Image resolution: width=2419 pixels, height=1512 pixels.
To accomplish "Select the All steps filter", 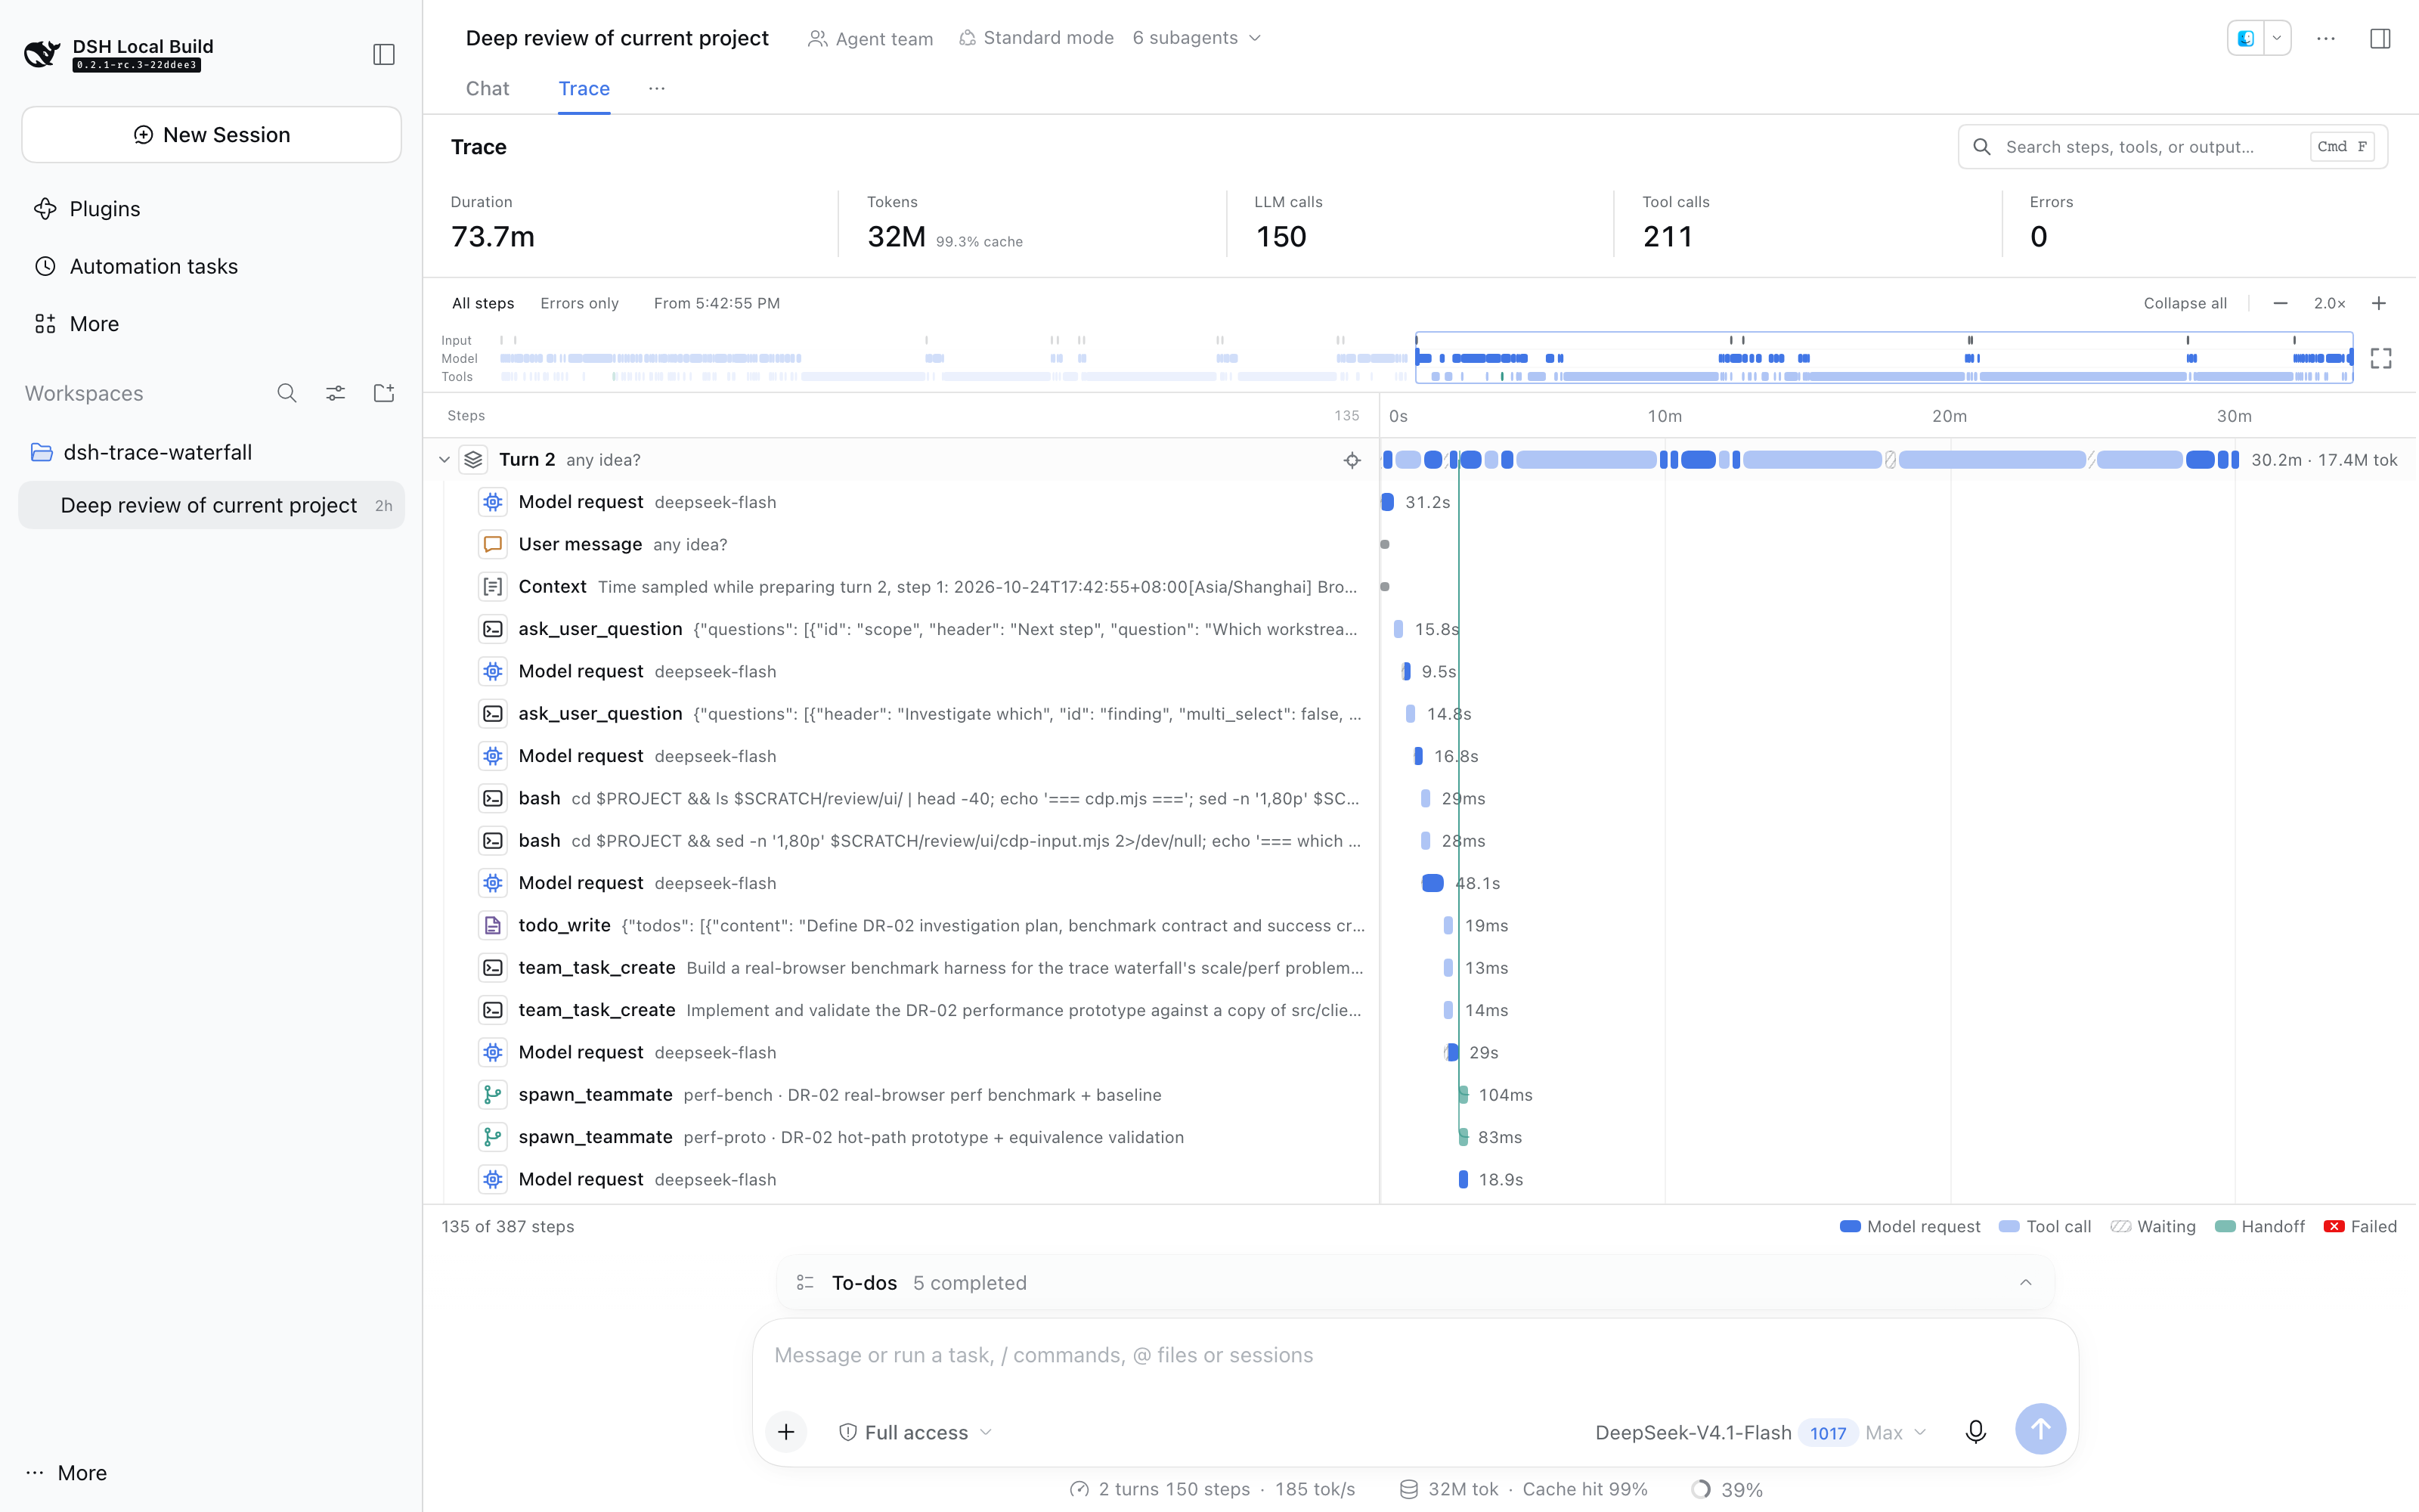I will [483, 303].
